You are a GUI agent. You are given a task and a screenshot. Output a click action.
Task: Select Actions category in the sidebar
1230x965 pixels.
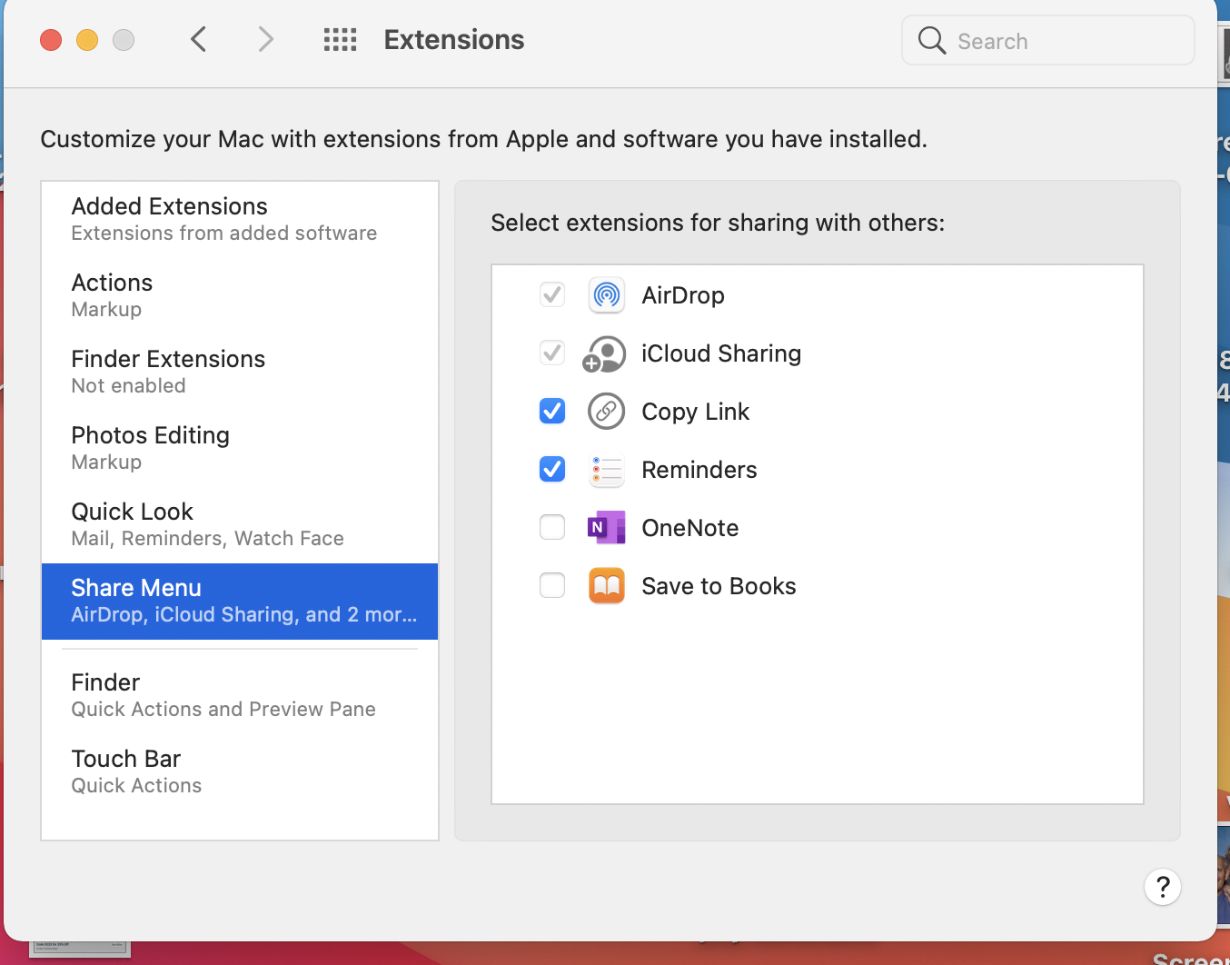click(240, 295)
